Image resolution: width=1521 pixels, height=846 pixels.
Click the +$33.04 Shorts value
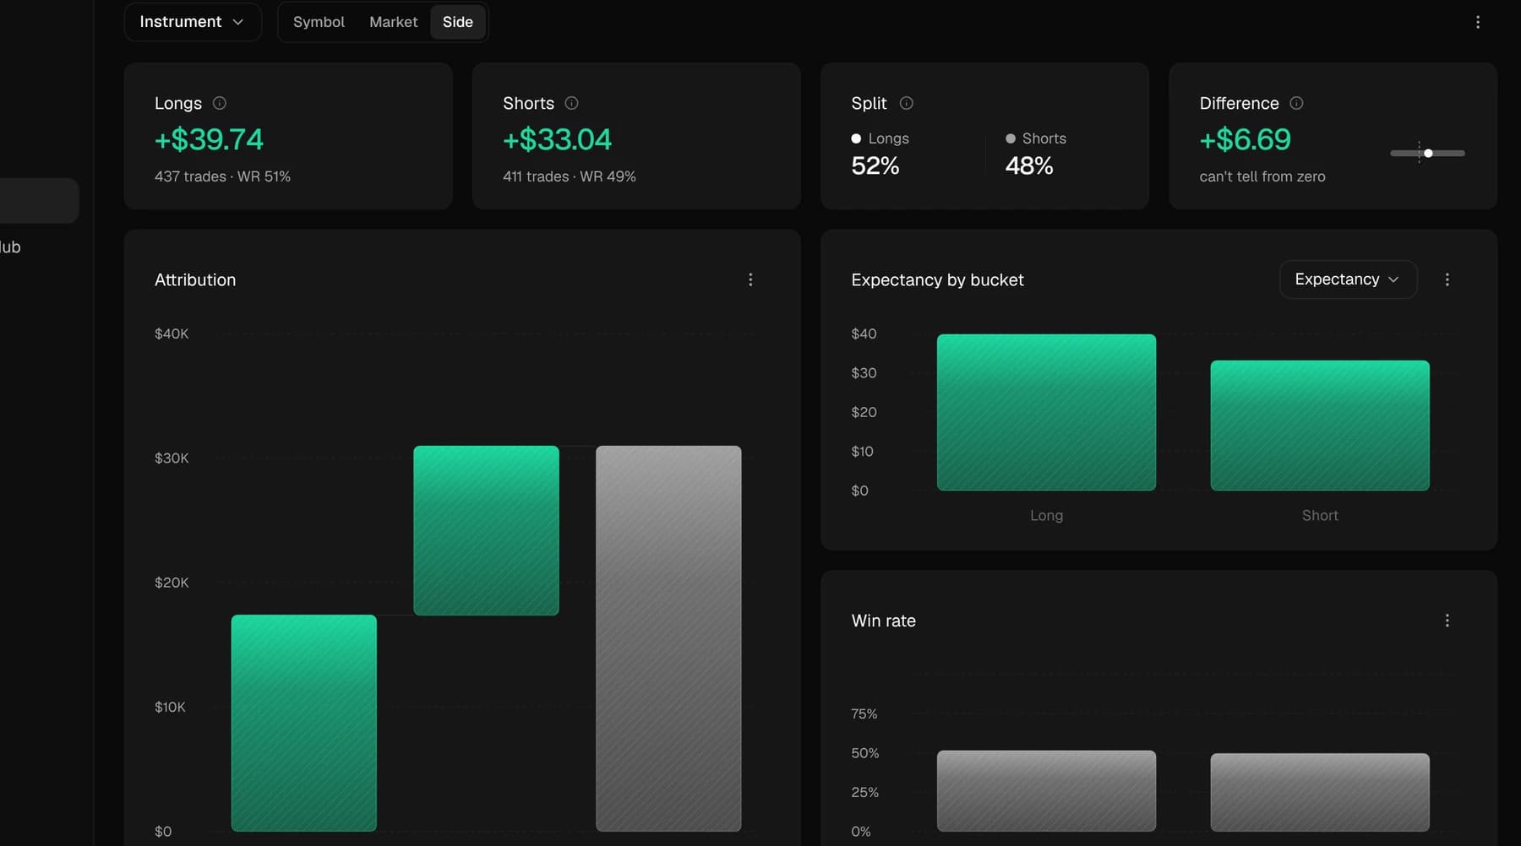[557, 139]
